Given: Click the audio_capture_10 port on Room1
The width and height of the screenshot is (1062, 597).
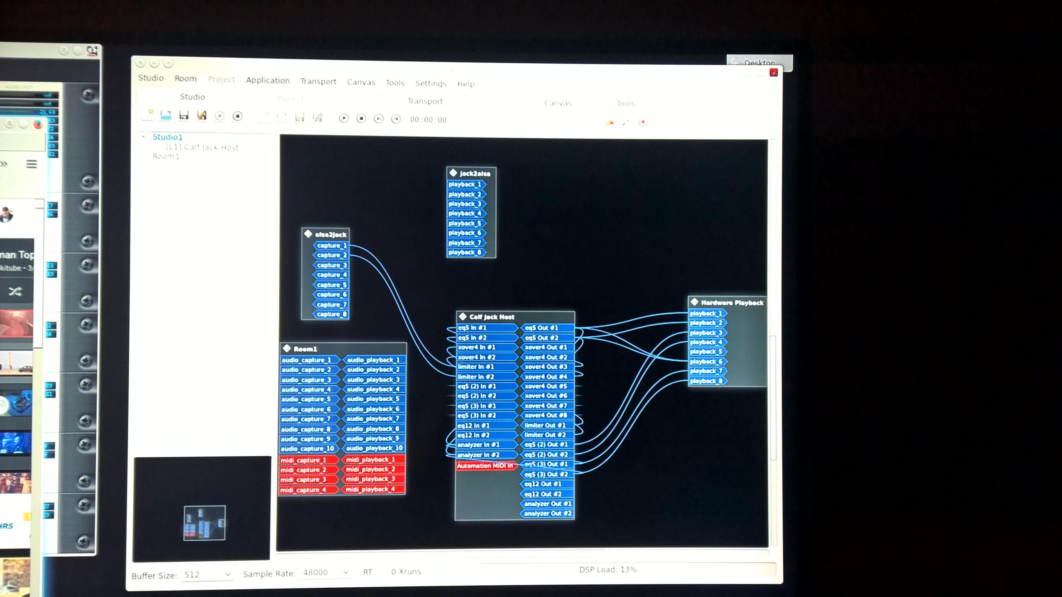Looking at the screenshot, I should pyautogui.click(x=309, y=449).
